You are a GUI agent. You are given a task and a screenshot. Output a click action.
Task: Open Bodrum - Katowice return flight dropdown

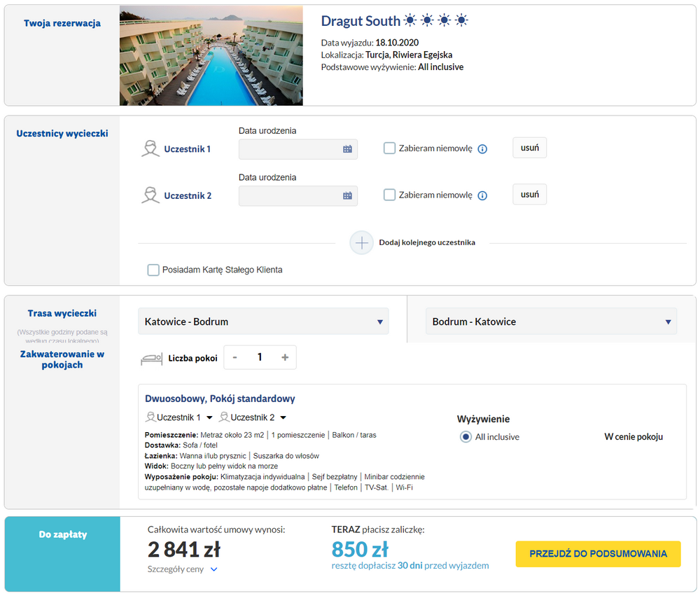[552, 321]
